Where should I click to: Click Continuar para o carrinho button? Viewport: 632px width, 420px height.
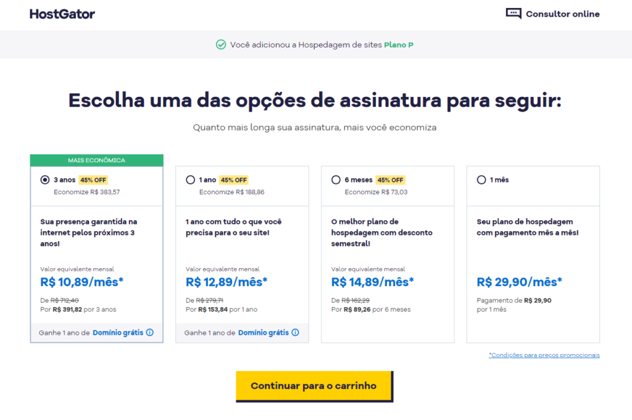[314, 386]
